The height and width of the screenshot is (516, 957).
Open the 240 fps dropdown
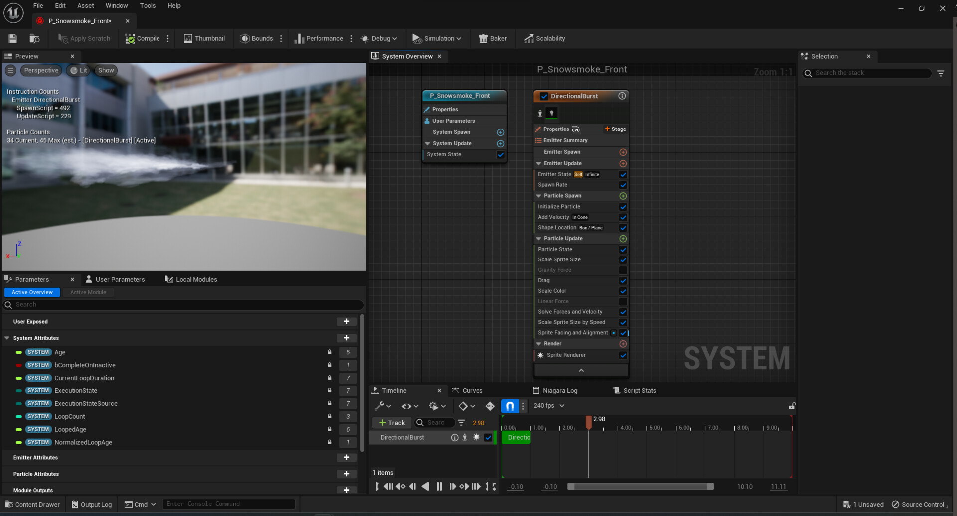[x=549, y=406]
